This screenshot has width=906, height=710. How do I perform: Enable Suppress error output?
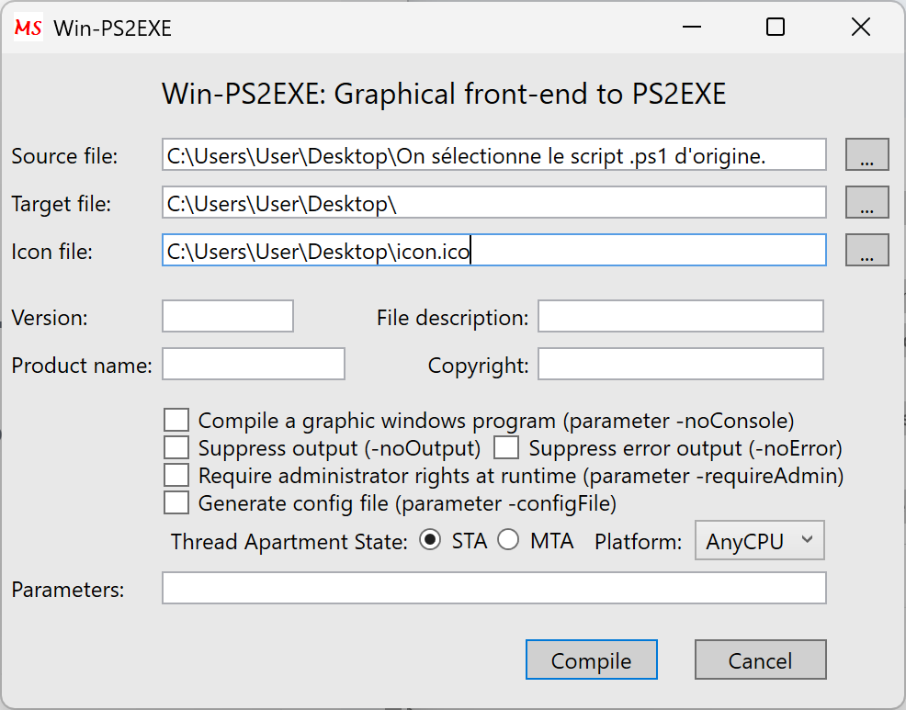pos(506,447)
